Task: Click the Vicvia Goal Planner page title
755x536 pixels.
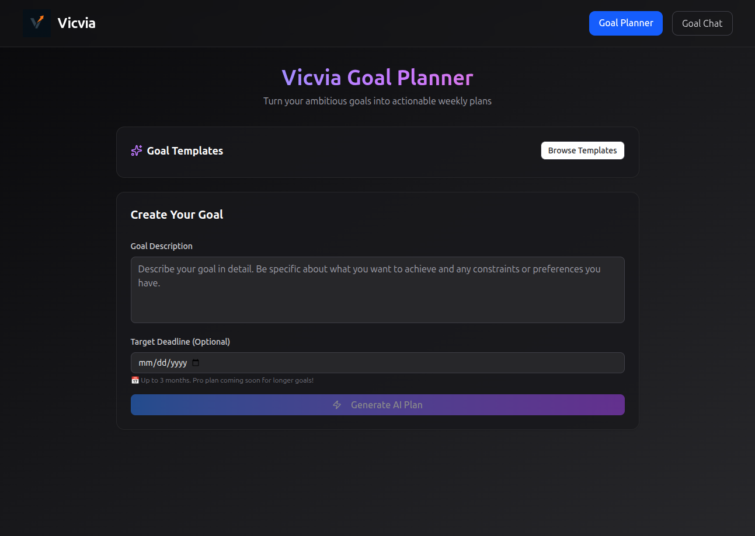Action: coord(377,77)
